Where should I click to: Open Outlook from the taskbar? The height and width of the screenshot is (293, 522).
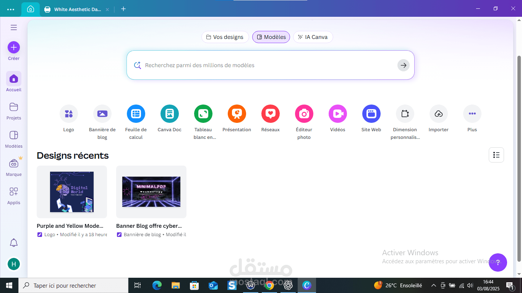click(x=213, y=285)
